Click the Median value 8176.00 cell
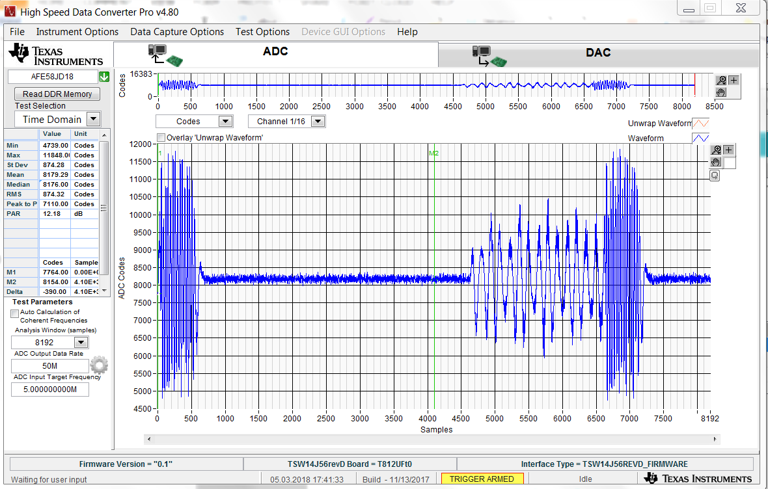This screenshot has height=489, width=768. coord(55,185)
